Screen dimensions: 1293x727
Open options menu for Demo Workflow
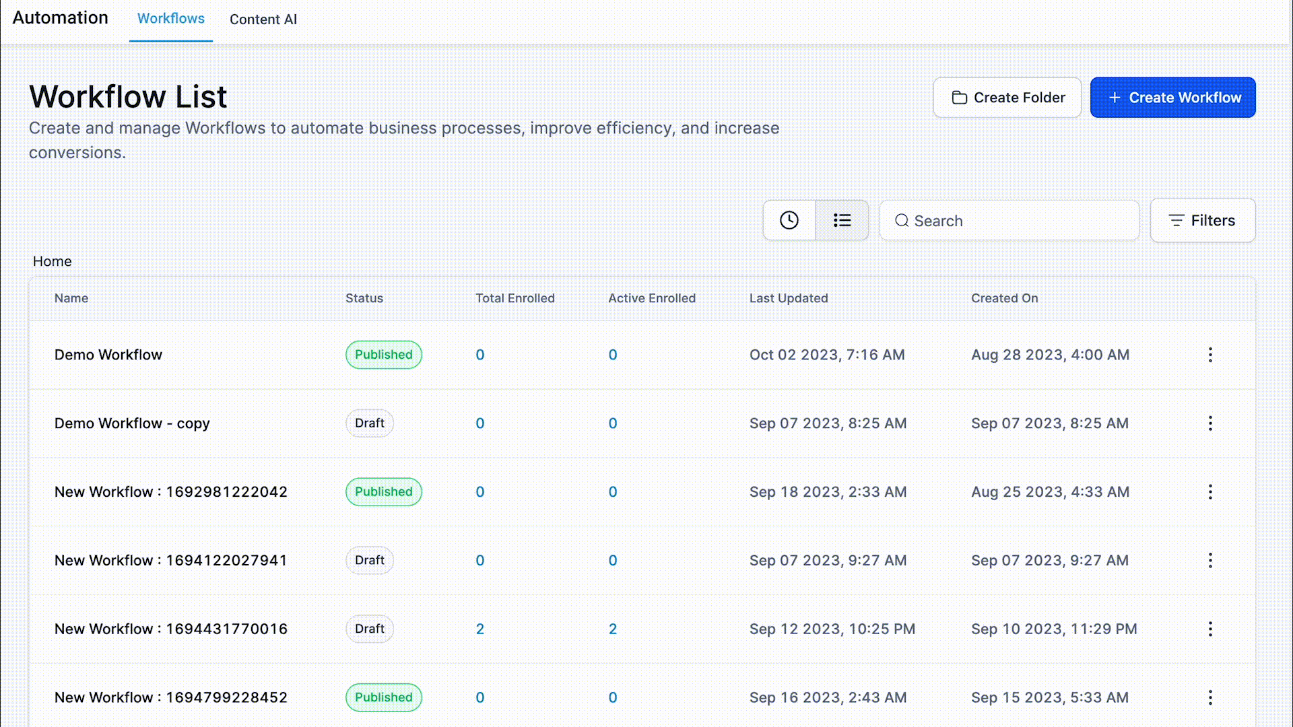[x=1210, y=355]
